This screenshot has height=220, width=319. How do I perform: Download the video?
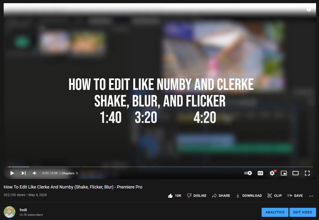[249, 196]
